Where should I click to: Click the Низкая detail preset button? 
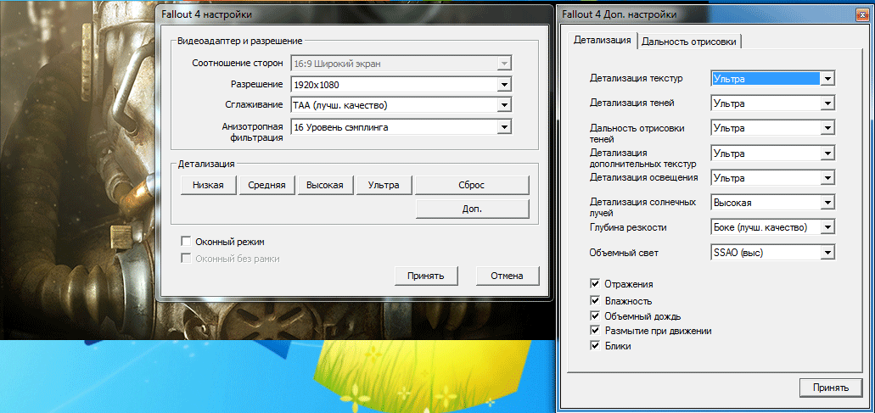(208, 185)
